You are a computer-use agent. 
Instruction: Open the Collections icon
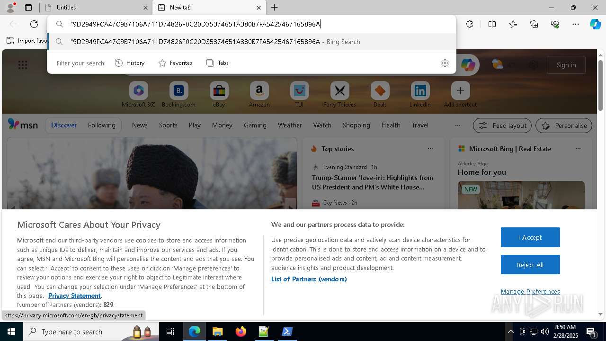click(534, 24)
